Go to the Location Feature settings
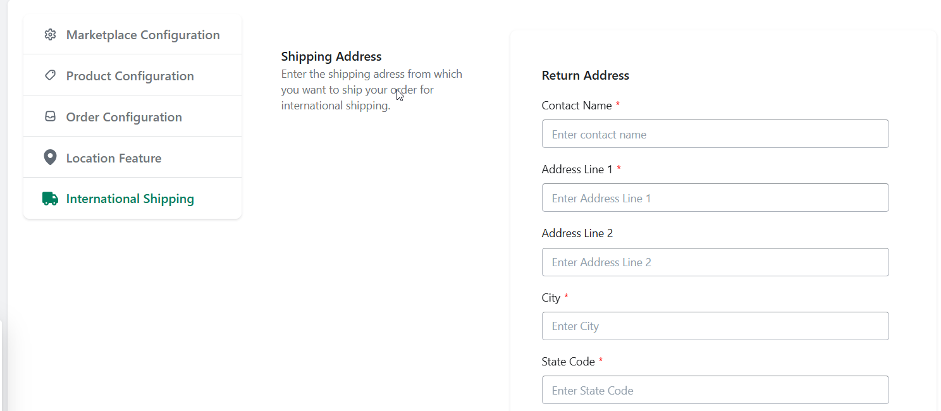Image resolution: width=941 pixels, height=411 pixels. 133,158
